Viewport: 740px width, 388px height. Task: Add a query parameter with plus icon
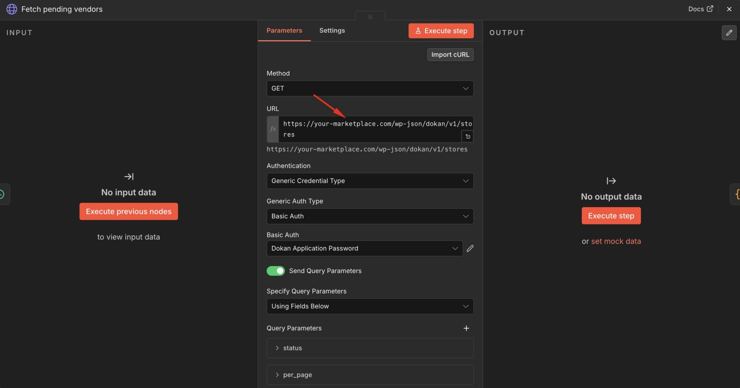(x=466, y=328)
